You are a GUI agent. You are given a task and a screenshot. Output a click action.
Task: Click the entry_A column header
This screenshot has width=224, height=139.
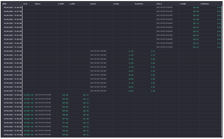click(x=37, y=4)
